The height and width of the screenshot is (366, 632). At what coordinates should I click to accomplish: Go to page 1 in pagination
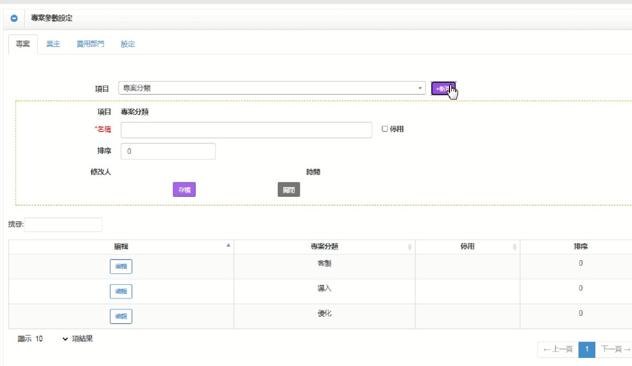[x=587, y=349]
